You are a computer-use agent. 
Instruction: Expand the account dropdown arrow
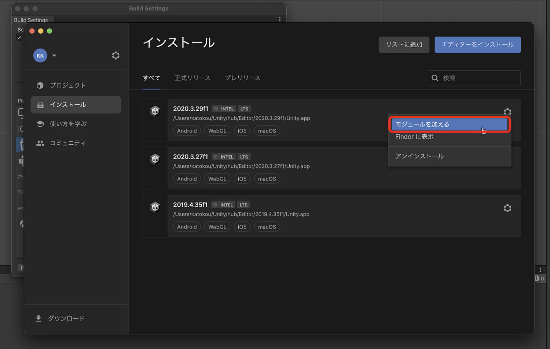tap(54, 56)
